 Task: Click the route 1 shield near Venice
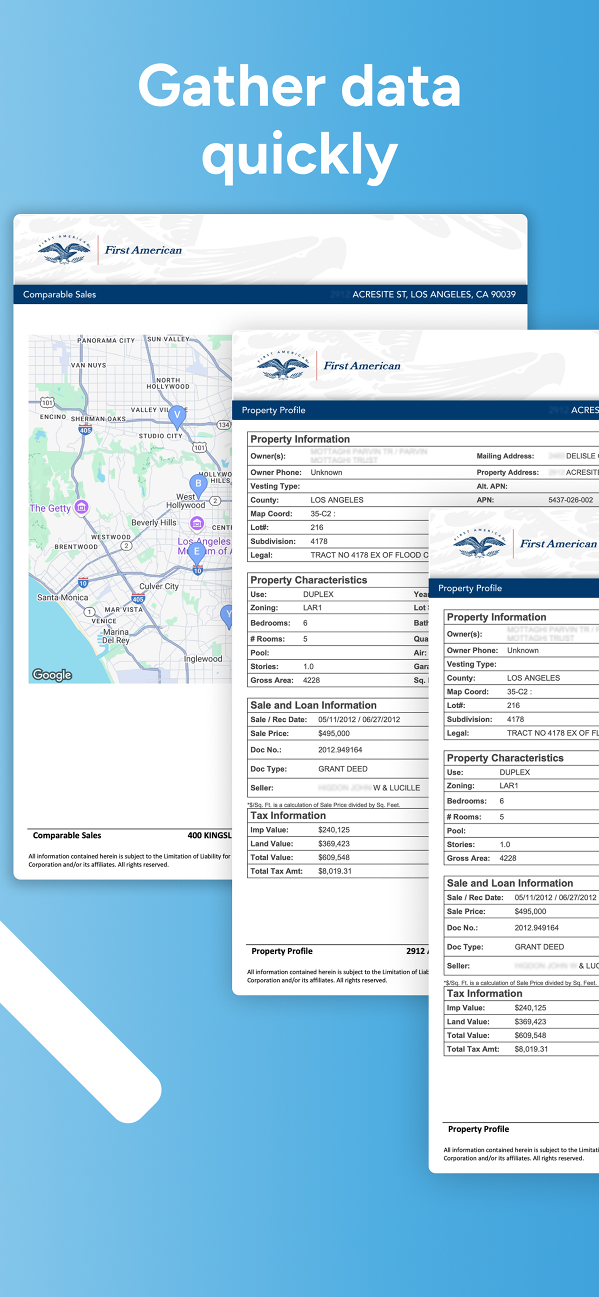pos(90,612)
